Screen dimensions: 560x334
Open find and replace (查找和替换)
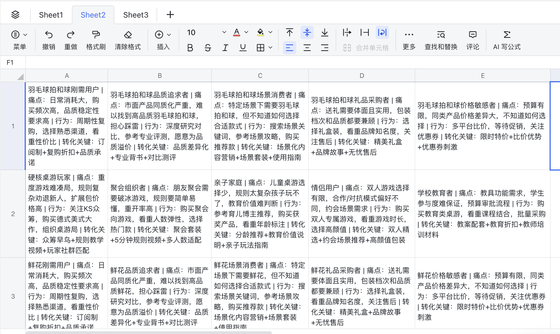tap(441, 35)
